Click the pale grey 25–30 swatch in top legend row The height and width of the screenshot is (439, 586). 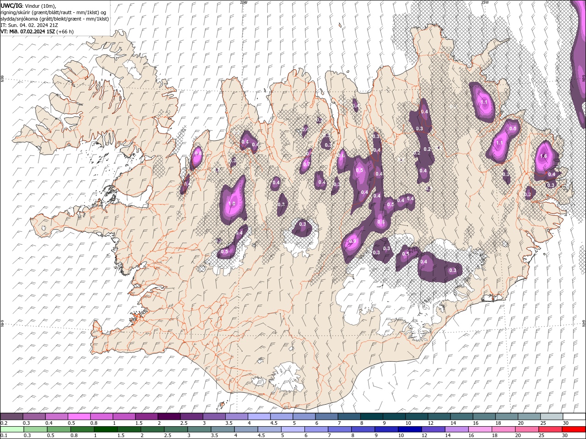(552, 417)
